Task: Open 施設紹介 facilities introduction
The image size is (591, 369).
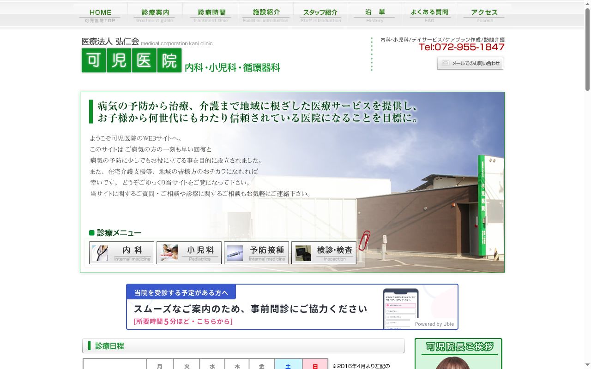Action: pyautogui.click(x=265, y=15)
